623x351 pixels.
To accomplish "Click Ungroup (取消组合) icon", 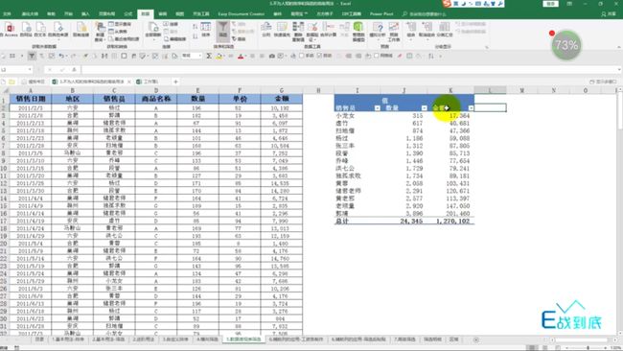I will pos(427,30).
